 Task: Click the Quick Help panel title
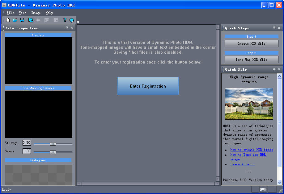coord(236,69)
